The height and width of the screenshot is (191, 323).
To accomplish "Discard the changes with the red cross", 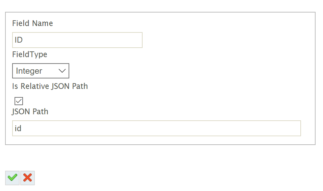I will click(x=27, y=178).
